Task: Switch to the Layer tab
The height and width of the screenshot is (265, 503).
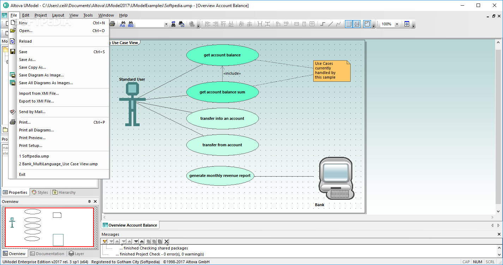Action: [x=76, y=254]
